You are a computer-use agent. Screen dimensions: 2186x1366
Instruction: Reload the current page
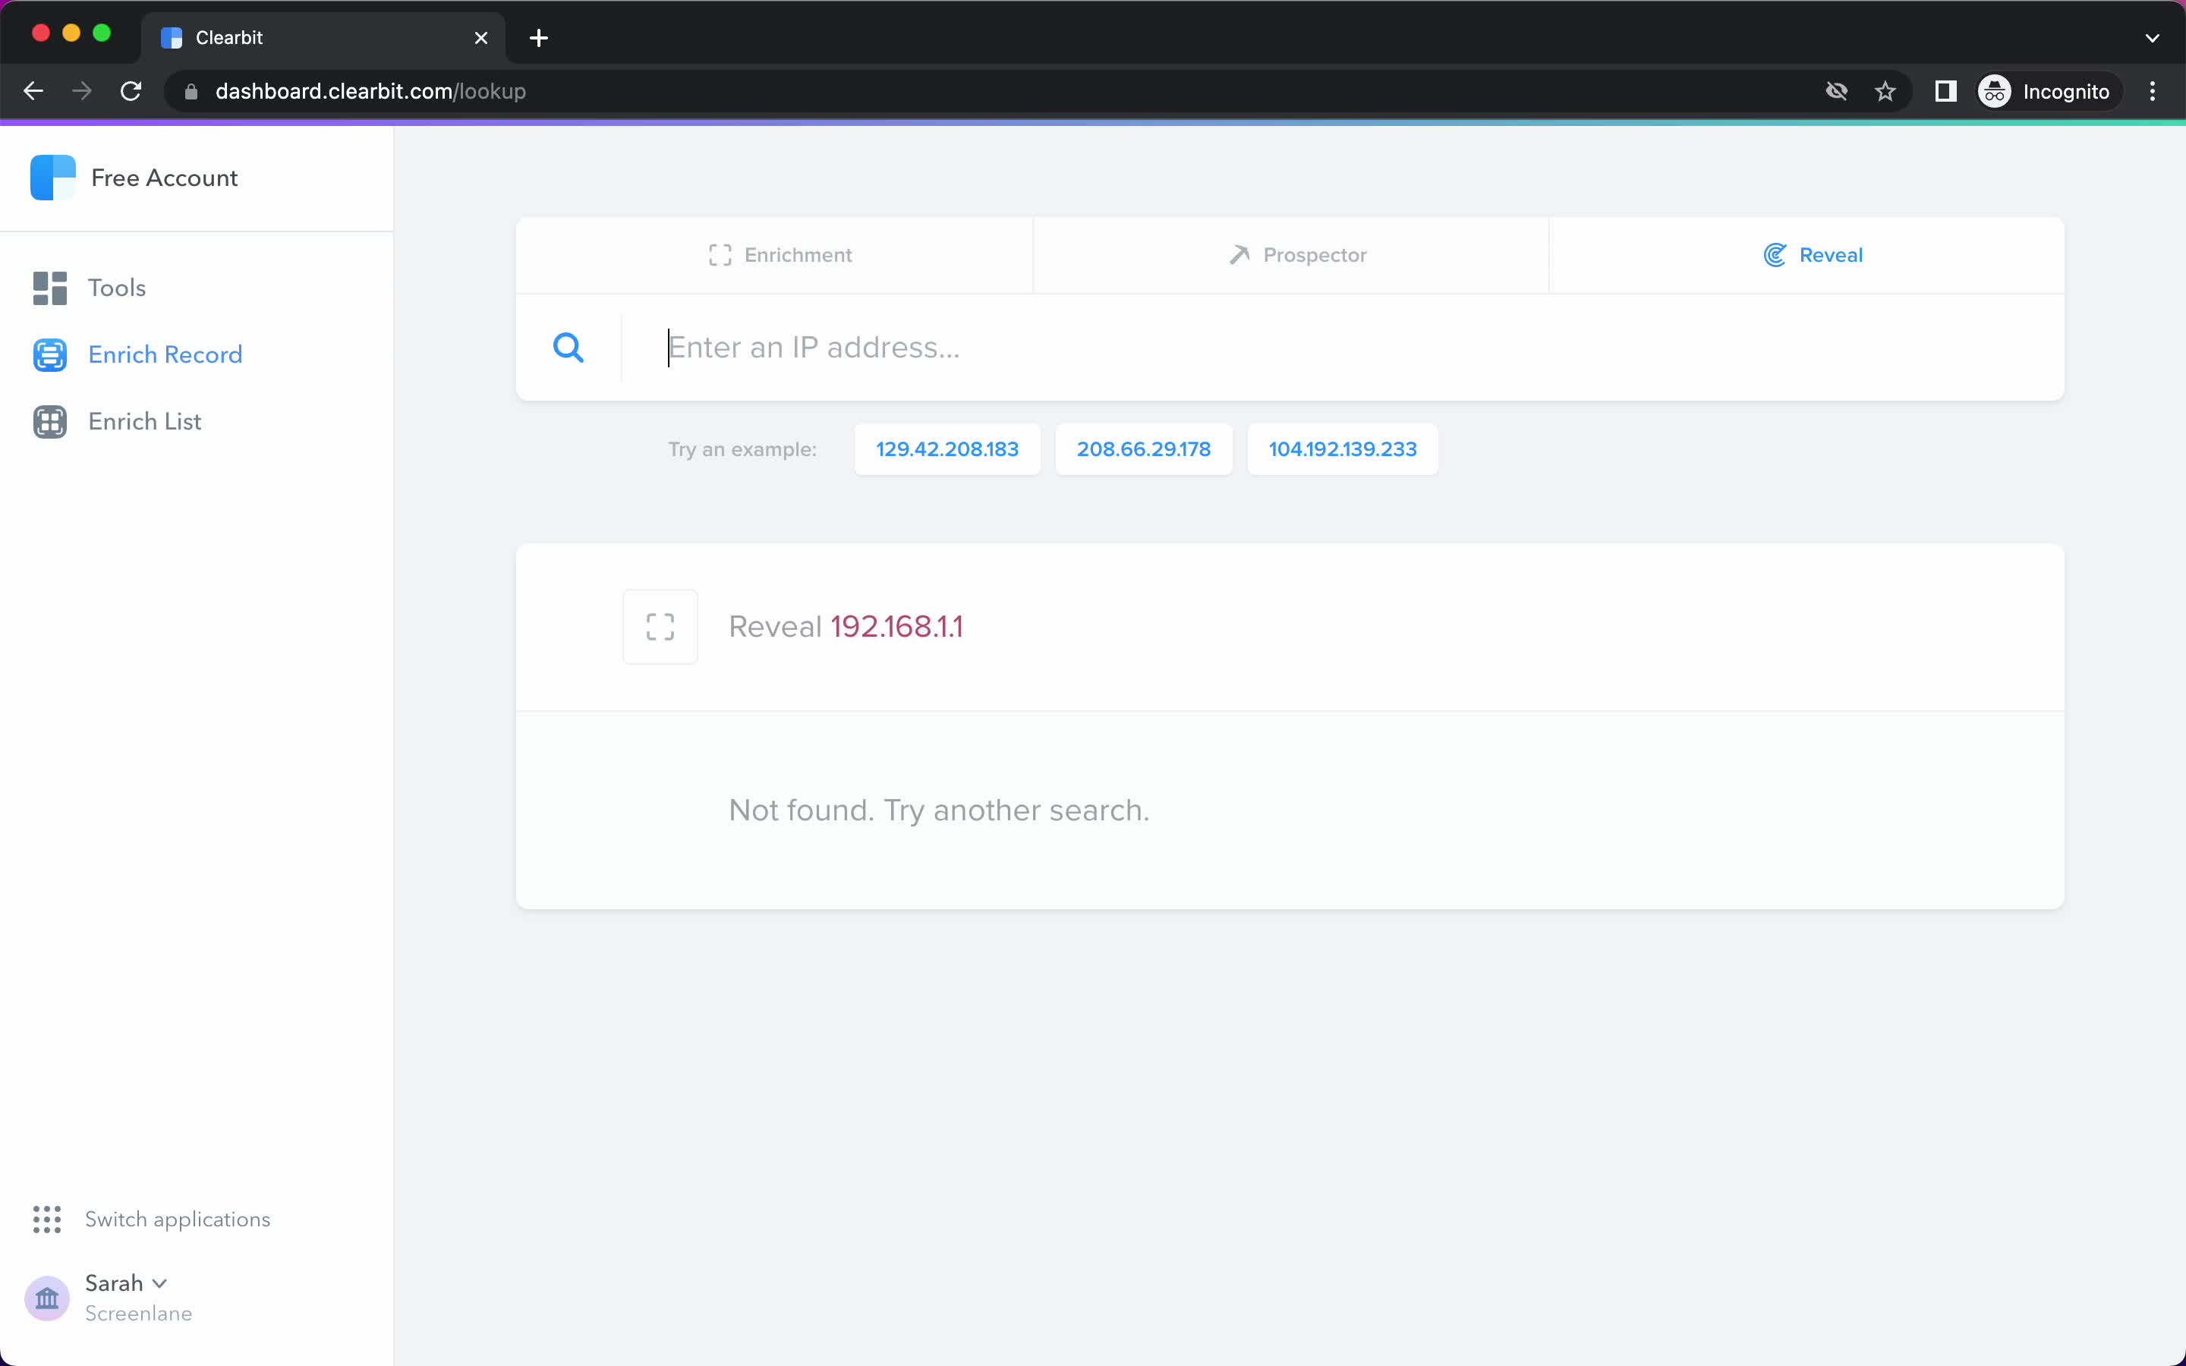point(131,91)
